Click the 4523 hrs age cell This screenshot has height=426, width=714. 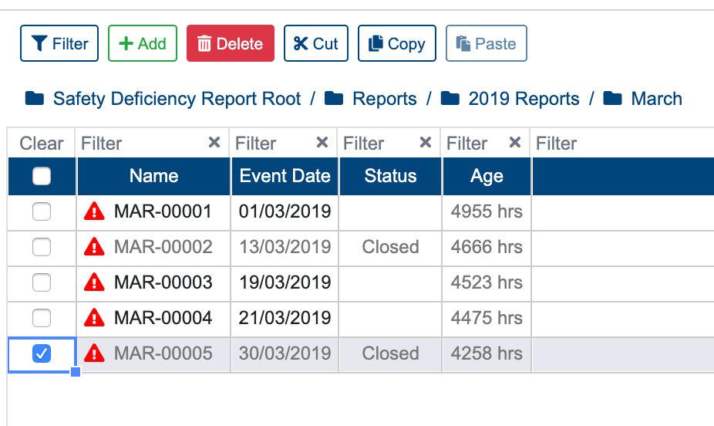tap(487, 282)
